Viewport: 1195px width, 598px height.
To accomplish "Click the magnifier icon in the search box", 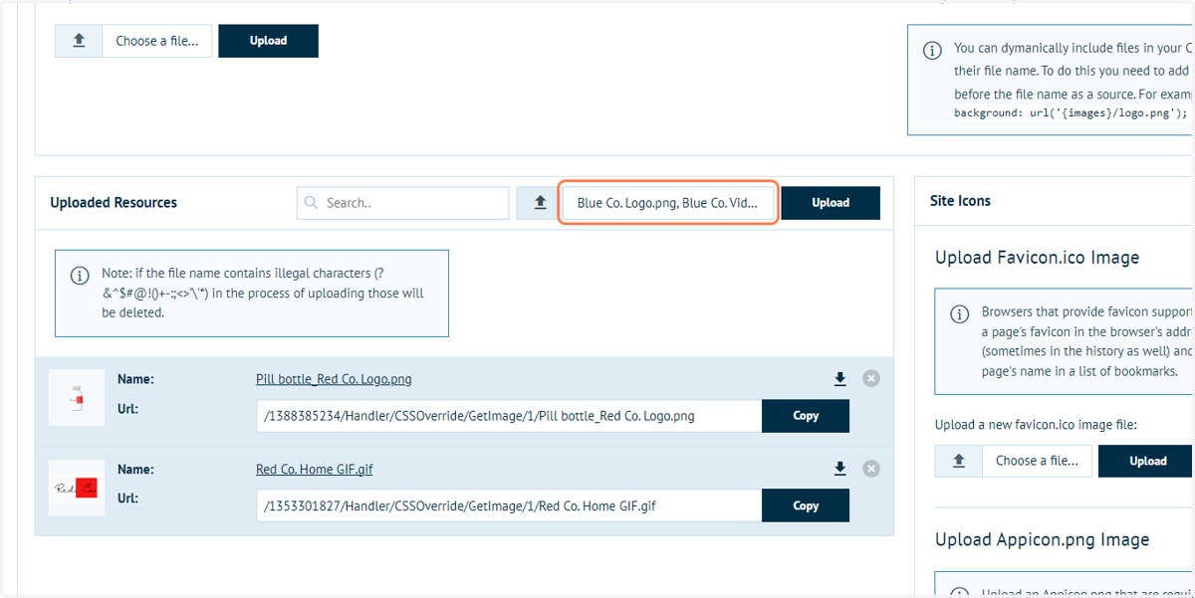I will (313, 203).
